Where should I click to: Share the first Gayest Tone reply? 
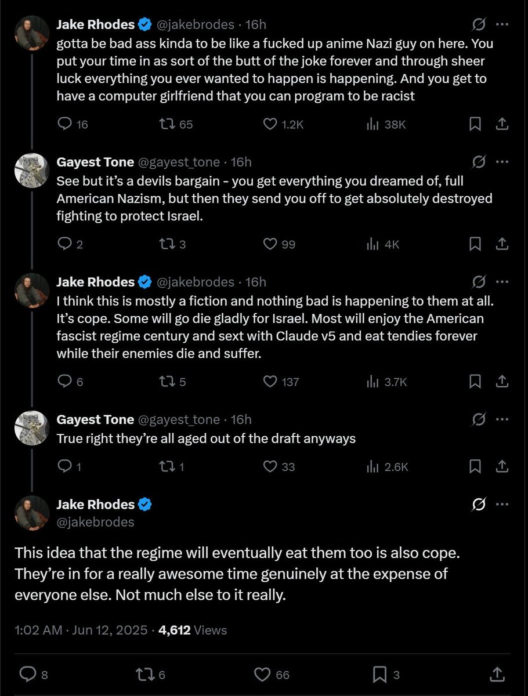503,244
